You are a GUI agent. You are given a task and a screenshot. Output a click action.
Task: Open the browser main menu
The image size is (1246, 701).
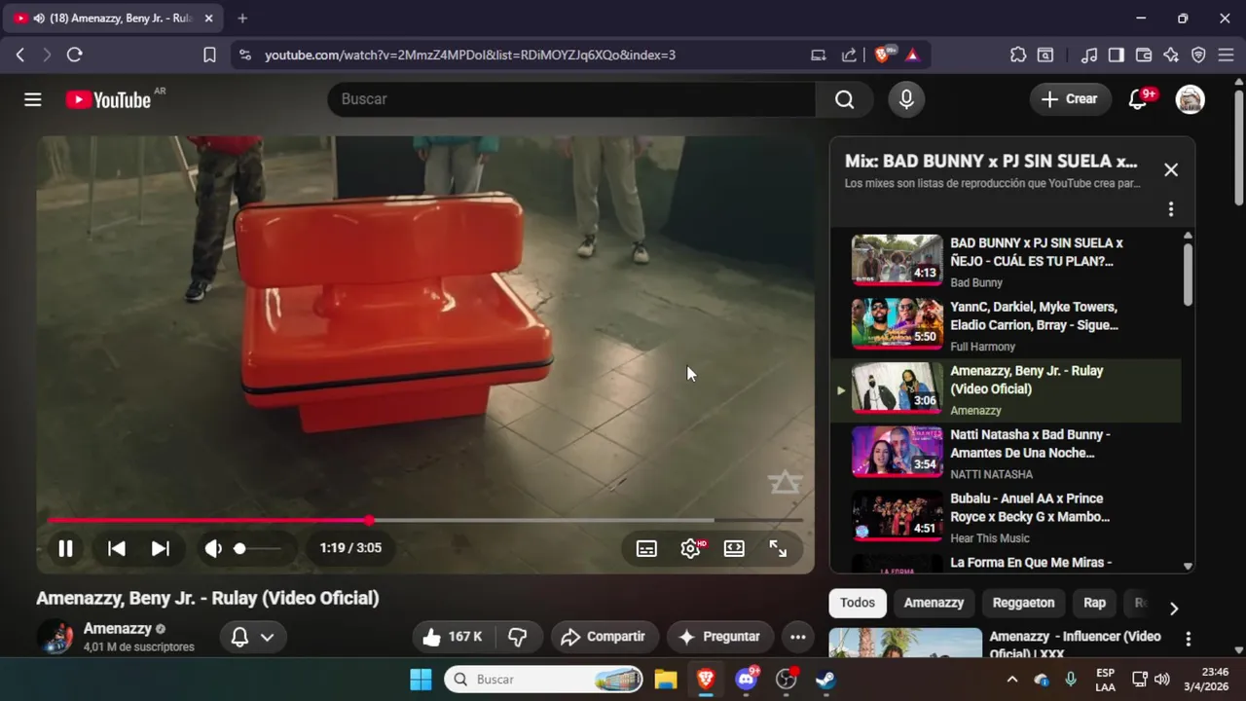click(x=1226, y=55)
